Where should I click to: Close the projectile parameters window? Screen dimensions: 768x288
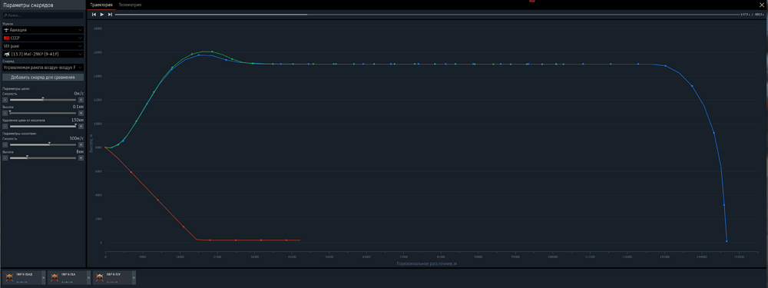pyautogui.click(x=762, y=5)
